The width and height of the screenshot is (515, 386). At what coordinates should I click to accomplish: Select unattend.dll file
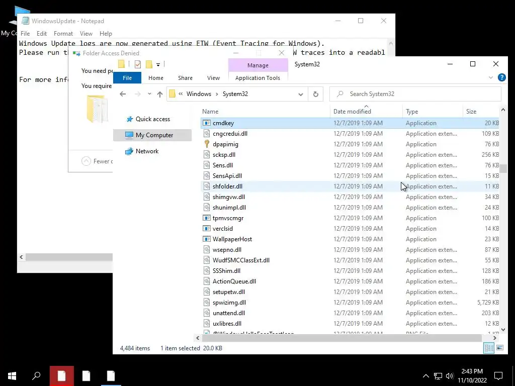tap(229, 313)
